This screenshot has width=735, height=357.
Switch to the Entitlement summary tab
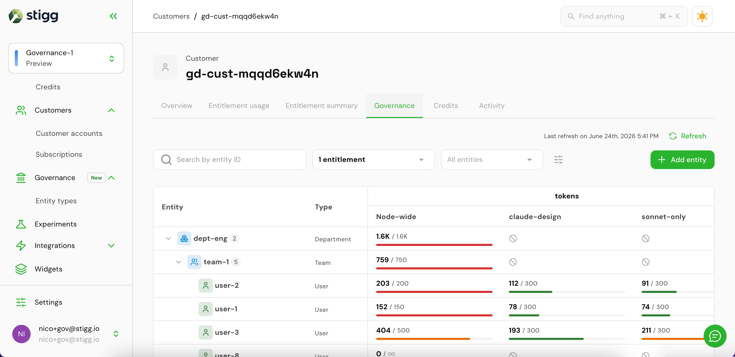pyautogui.click(x=322, y=106)
